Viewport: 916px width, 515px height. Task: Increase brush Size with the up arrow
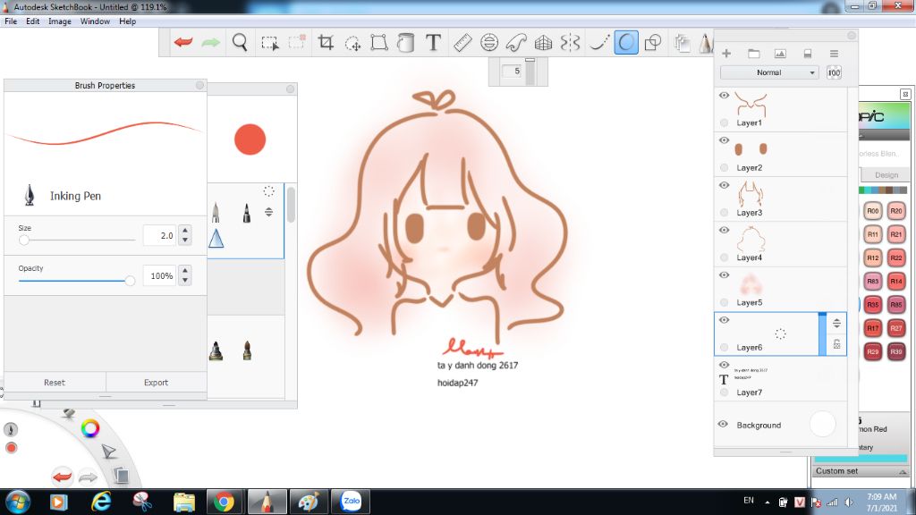click(185, 230)
